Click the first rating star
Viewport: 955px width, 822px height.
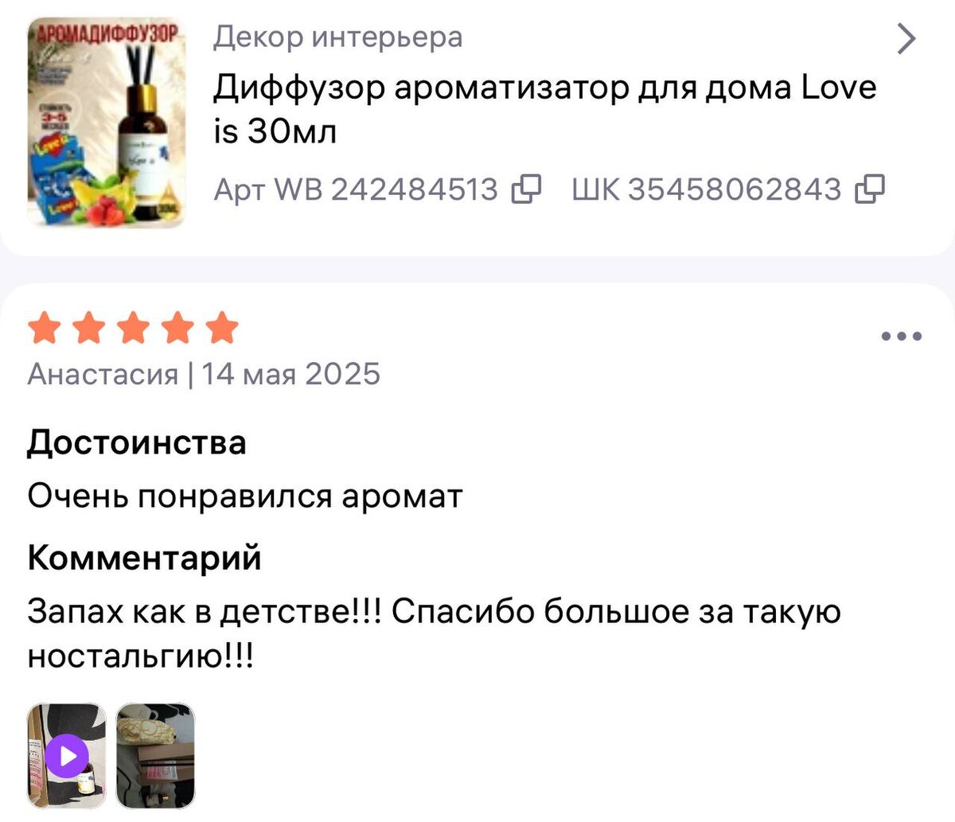click(x=44, y=328)
